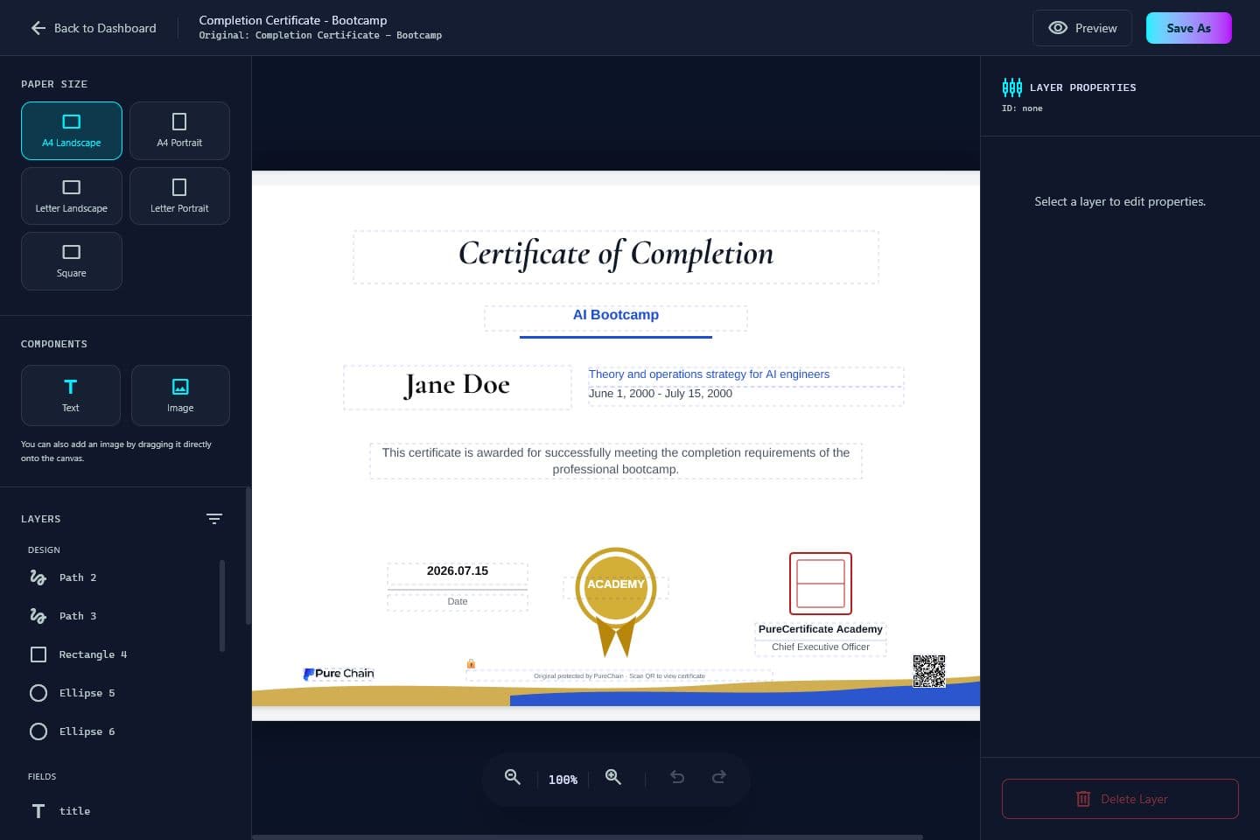
Task: Select the Path 3 layer
Action: click(122, 616)
